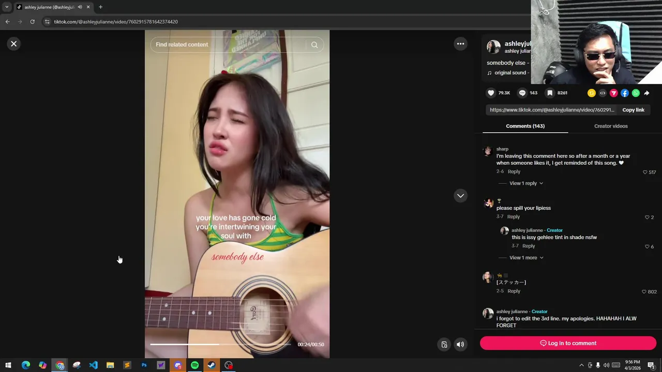Select the Comments (143) tab
Screen dimensions: 662x372
pyautogui.click(x=525, y=126)
